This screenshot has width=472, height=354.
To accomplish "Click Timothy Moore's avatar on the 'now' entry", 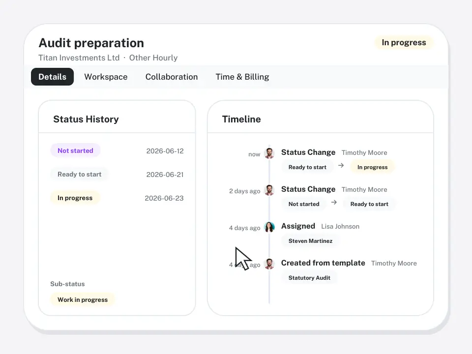I will coord(269,153).
